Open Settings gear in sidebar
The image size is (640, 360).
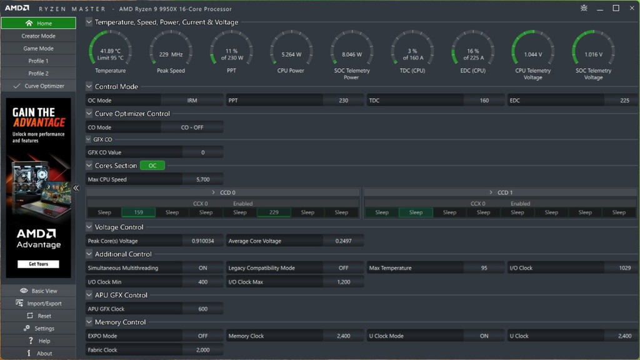point(27,328)
